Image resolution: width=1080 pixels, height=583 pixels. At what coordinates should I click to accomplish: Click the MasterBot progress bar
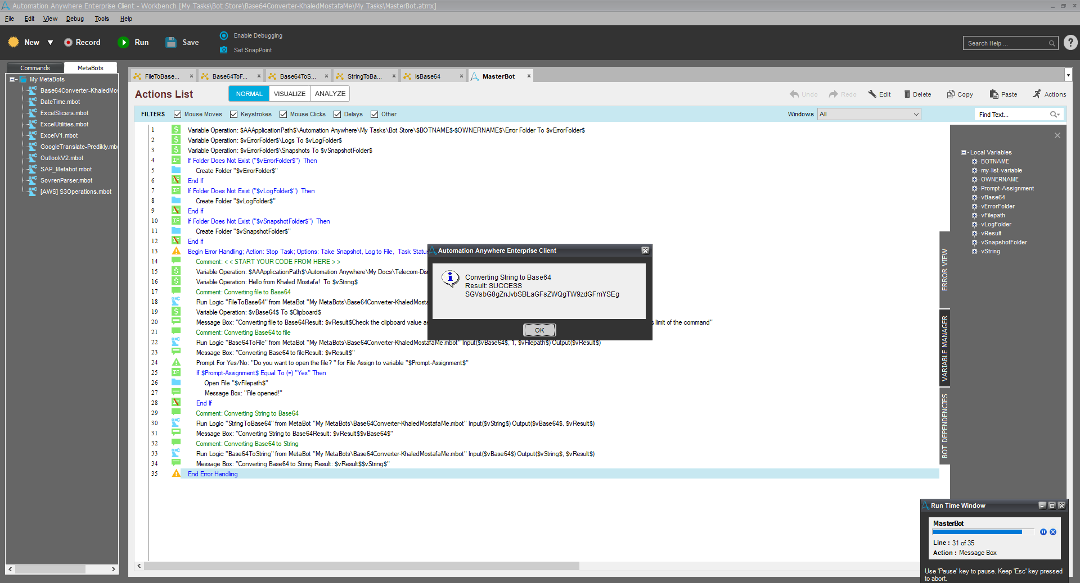pyautogui.click(x=983, y=532)
